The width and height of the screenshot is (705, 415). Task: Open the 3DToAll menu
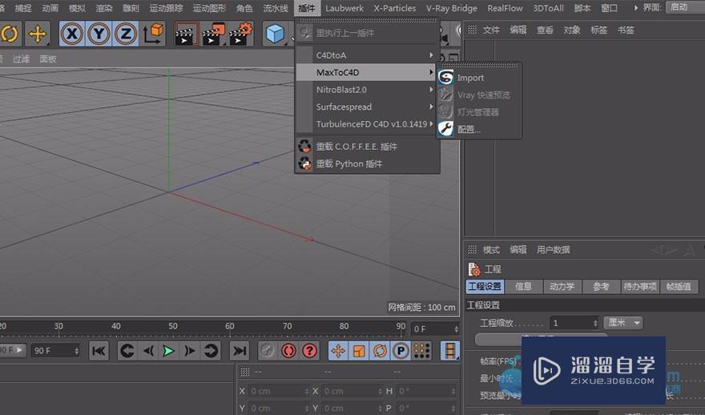[x=548, y=8]
